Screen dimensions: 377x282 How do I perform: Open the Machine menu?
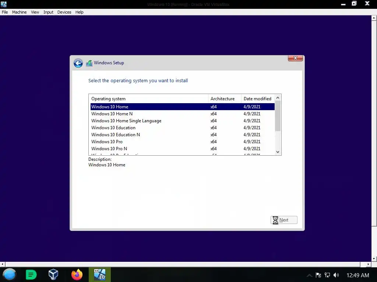coord(19,12)
